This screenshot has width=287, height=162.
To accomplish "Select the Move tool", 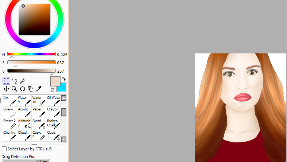I will [7, 89].
